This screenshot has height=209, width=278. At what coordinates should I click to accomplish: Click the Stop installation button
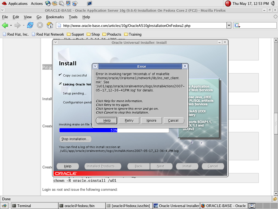[75, 139]
